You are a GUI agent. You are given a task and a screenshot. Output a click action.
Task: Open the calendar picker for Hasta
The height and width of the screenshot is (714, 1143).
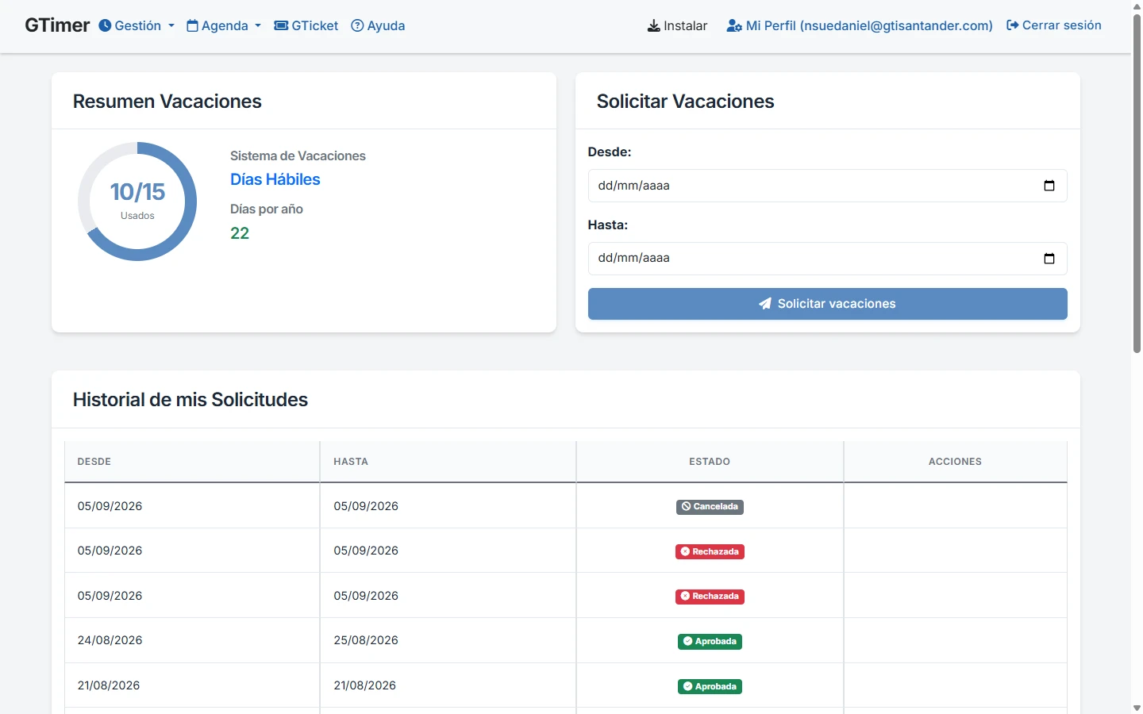pyautogui.click(x=1049, y=259)
